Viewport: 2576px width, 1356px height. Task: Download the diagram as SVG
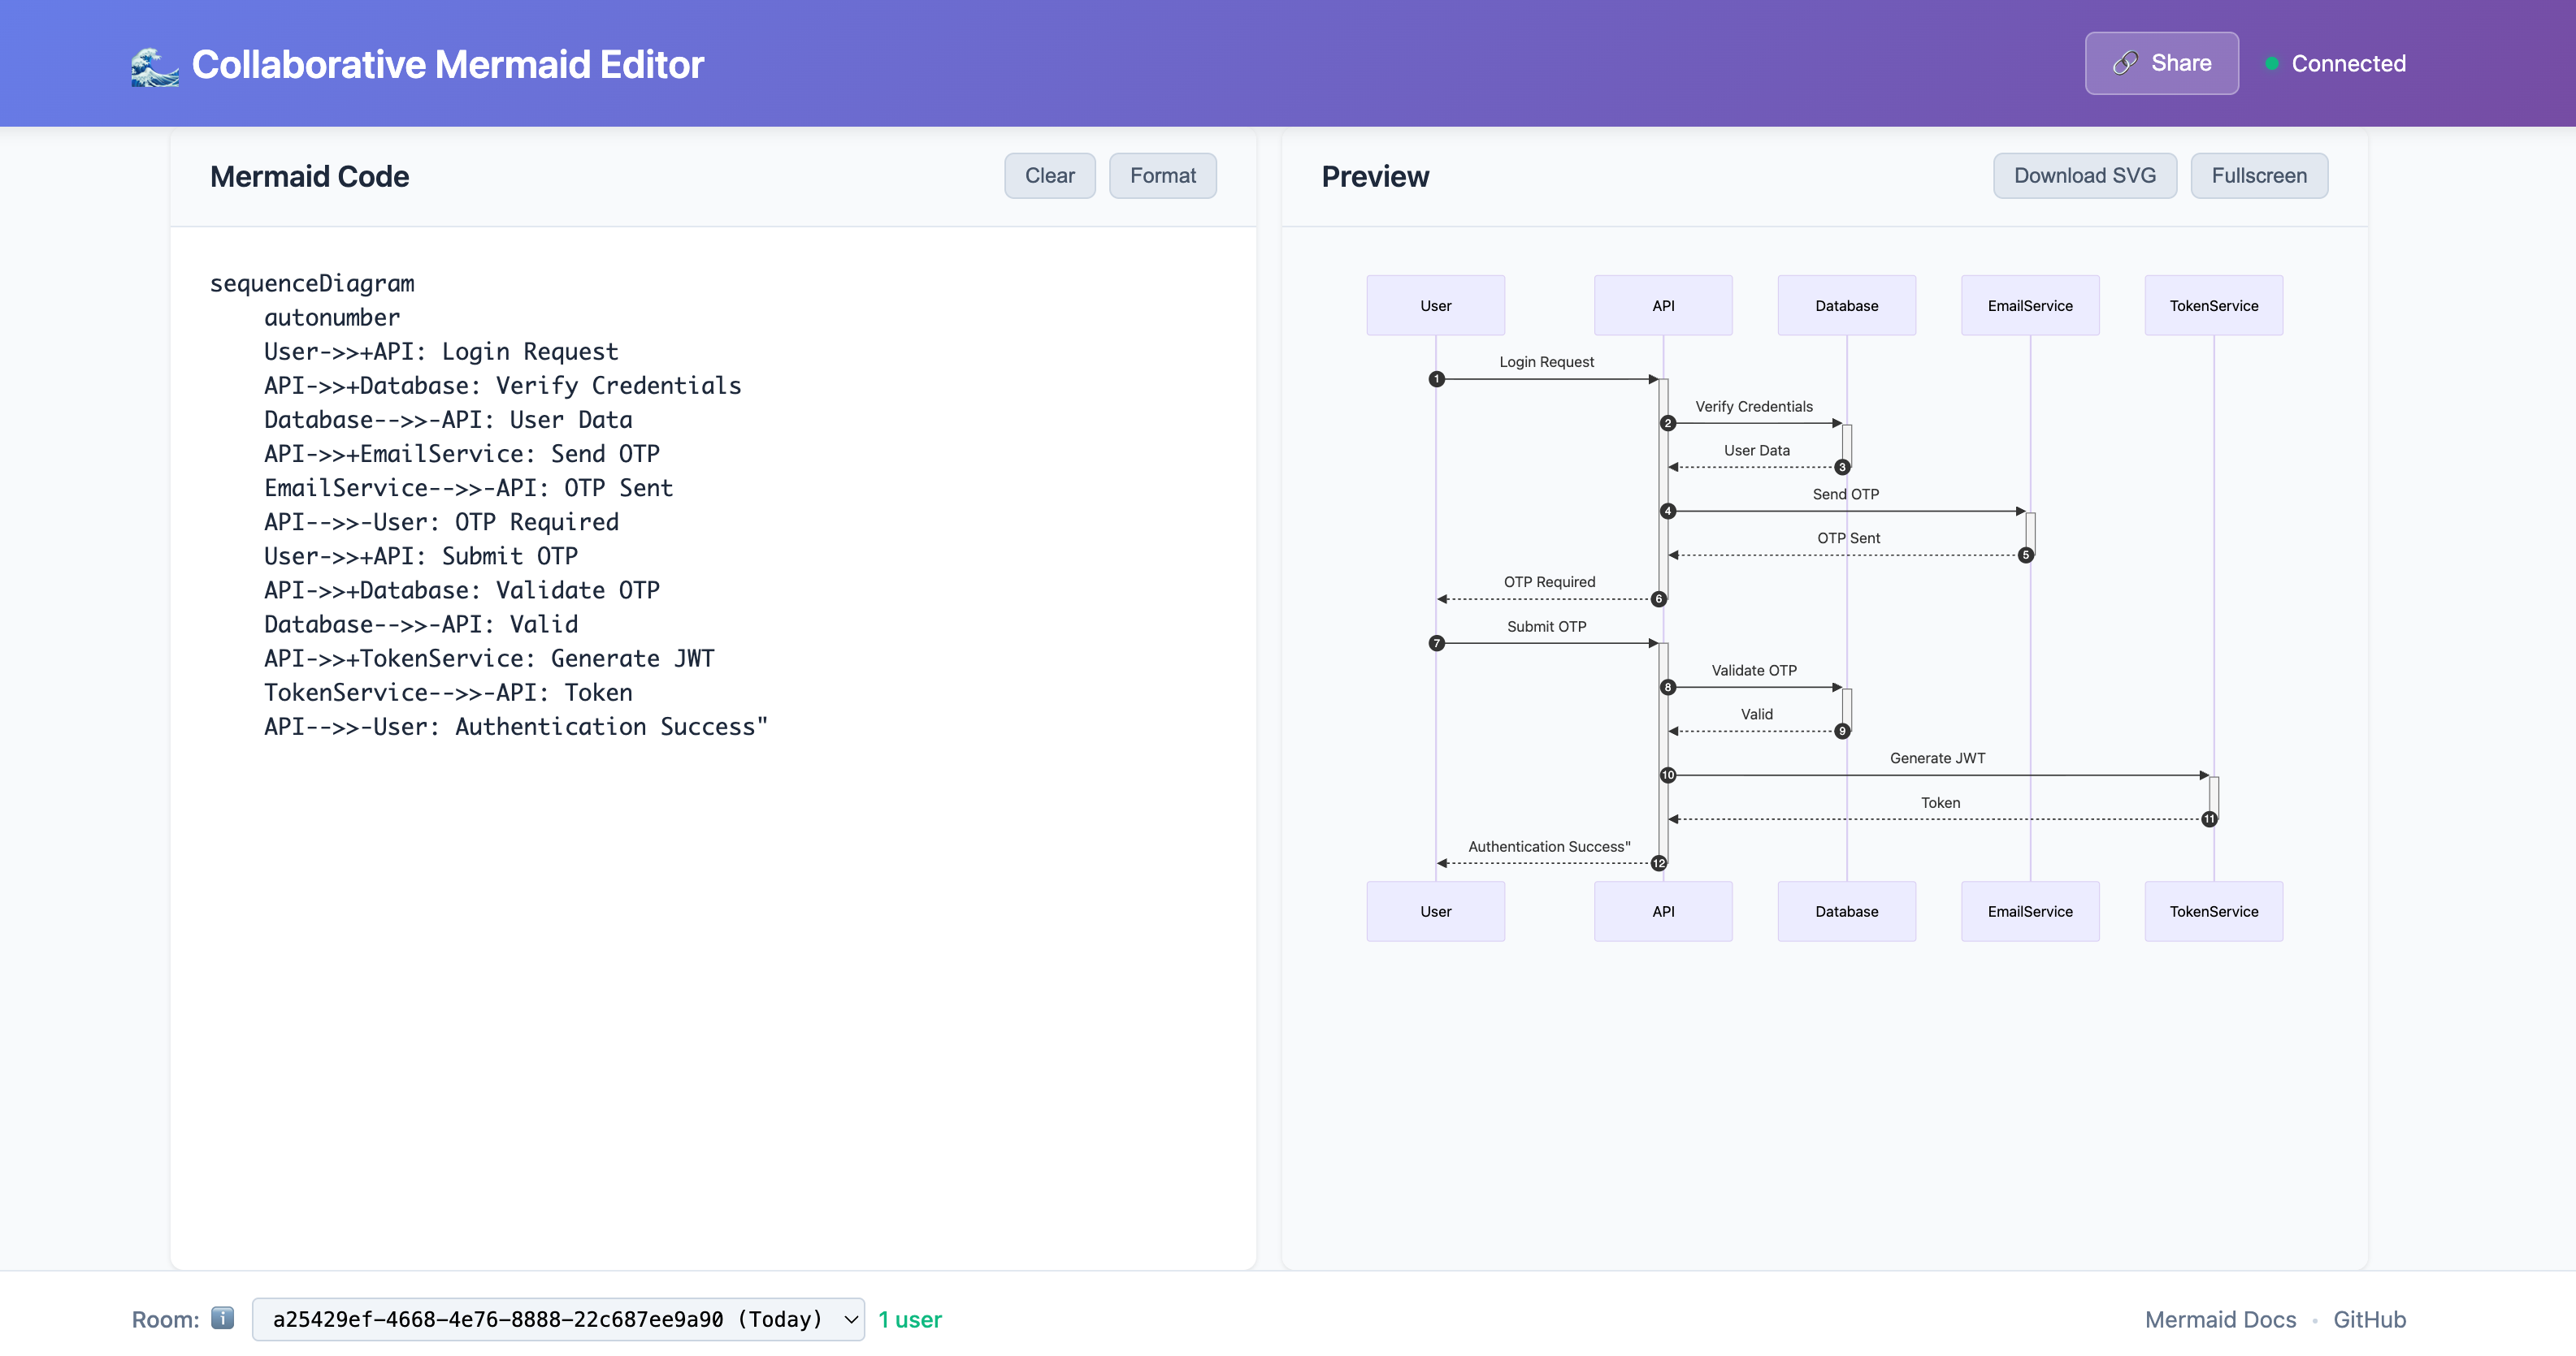[2084, 176]
